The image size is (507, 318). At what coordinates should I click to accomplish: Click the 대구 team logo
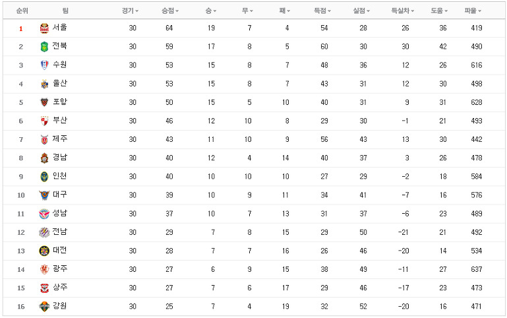coord(44,195)
